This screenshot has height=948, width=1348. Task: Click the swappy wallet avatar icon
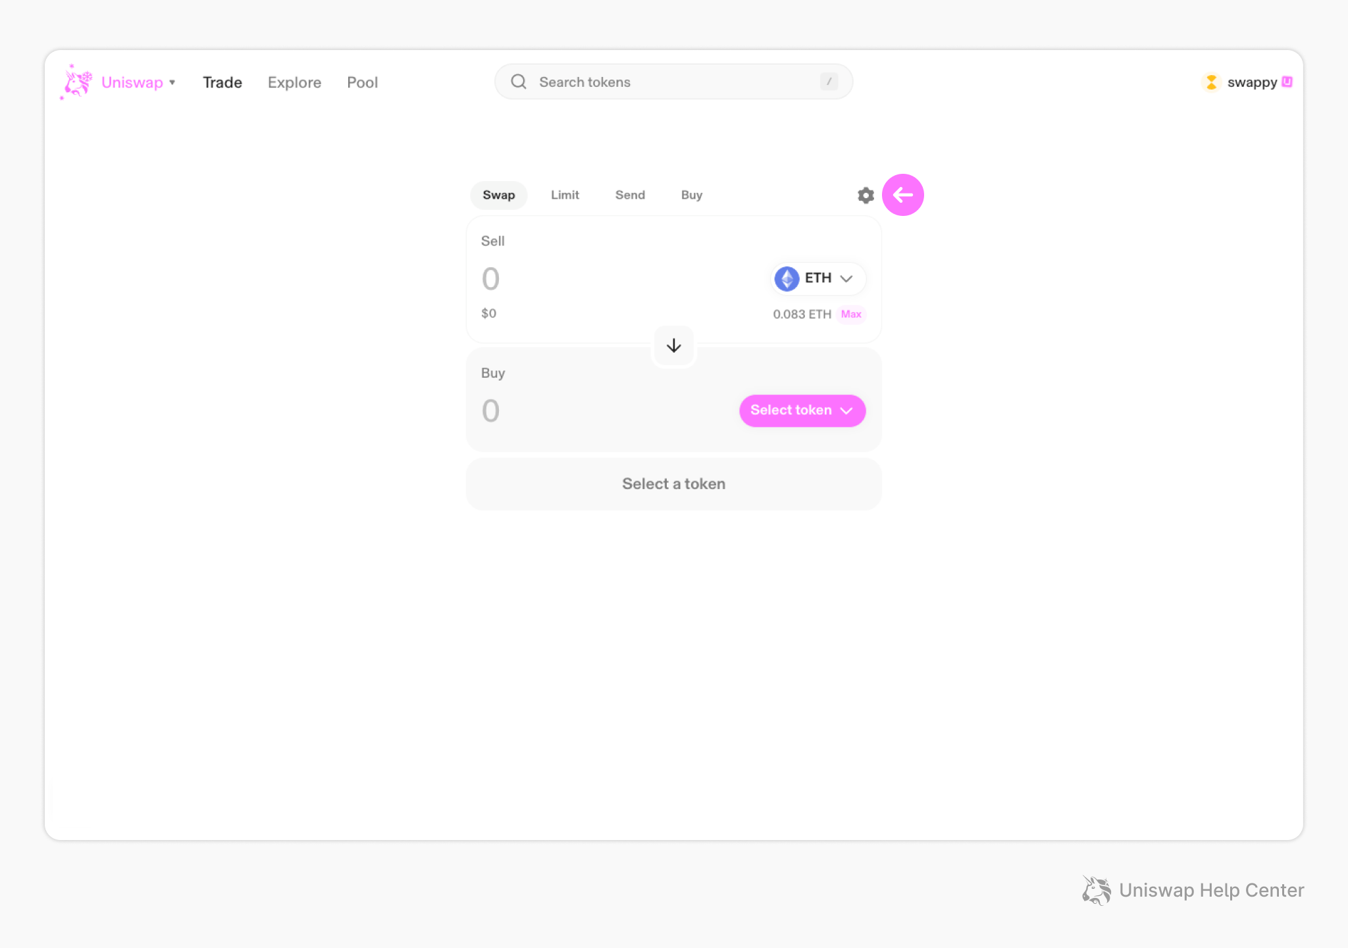(x=1211, y=82)
